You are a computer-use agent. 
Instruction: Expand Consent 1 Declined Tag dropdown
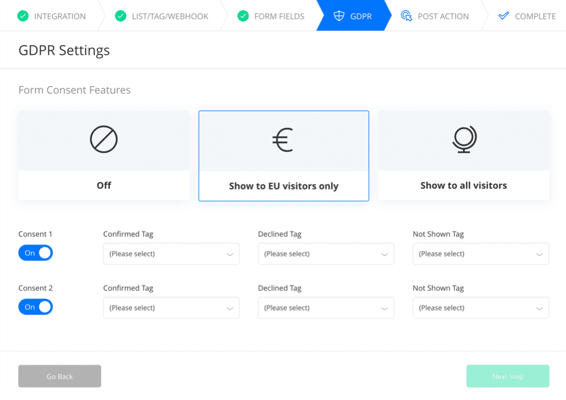click(x=326, y=254)
